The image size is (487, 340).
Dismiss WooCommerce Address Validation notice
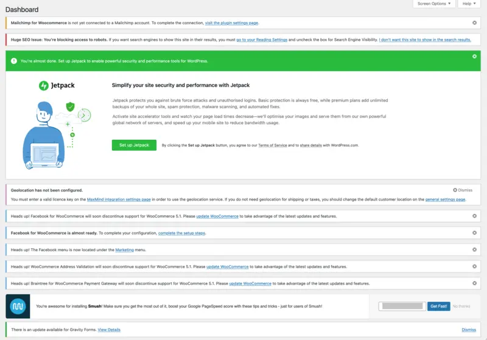474,266
